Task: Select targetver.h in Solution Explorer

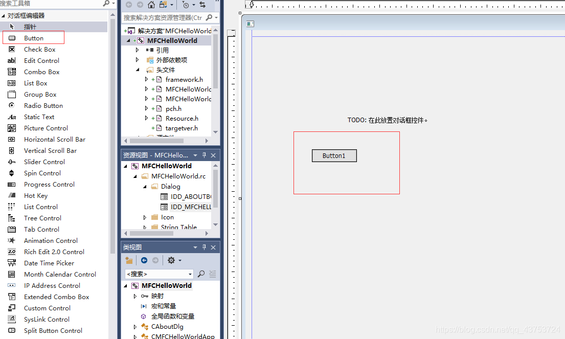Action: 181,128
